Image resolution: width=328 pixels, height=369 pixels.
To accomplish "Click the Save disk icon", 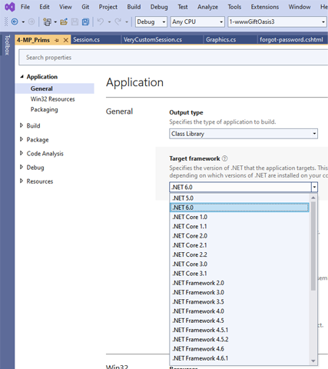I will click(x=75, y=22).
